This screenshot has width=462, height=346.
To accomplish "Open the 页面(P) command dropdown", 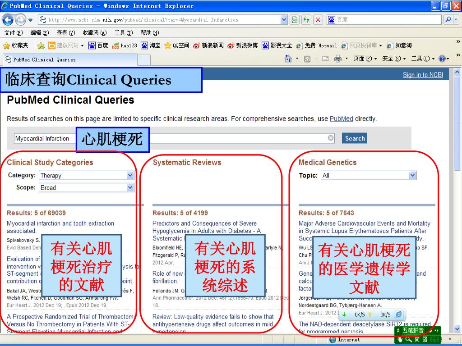I will pyautogui.click(x=365, y=59).
